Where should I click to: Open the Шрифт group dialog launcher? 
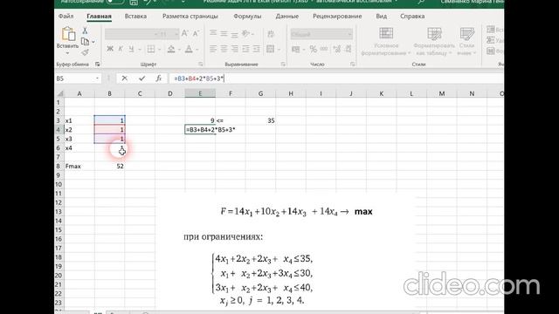(x=201, y=64)
